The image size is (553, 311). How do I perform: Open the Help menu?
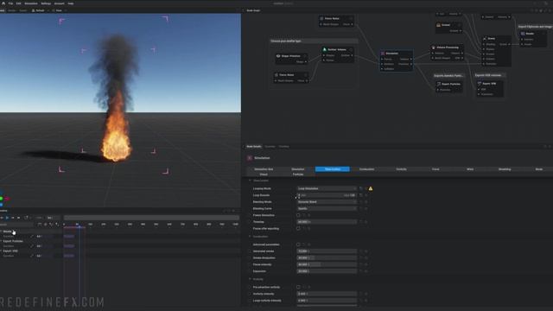[x=71, y=3]
